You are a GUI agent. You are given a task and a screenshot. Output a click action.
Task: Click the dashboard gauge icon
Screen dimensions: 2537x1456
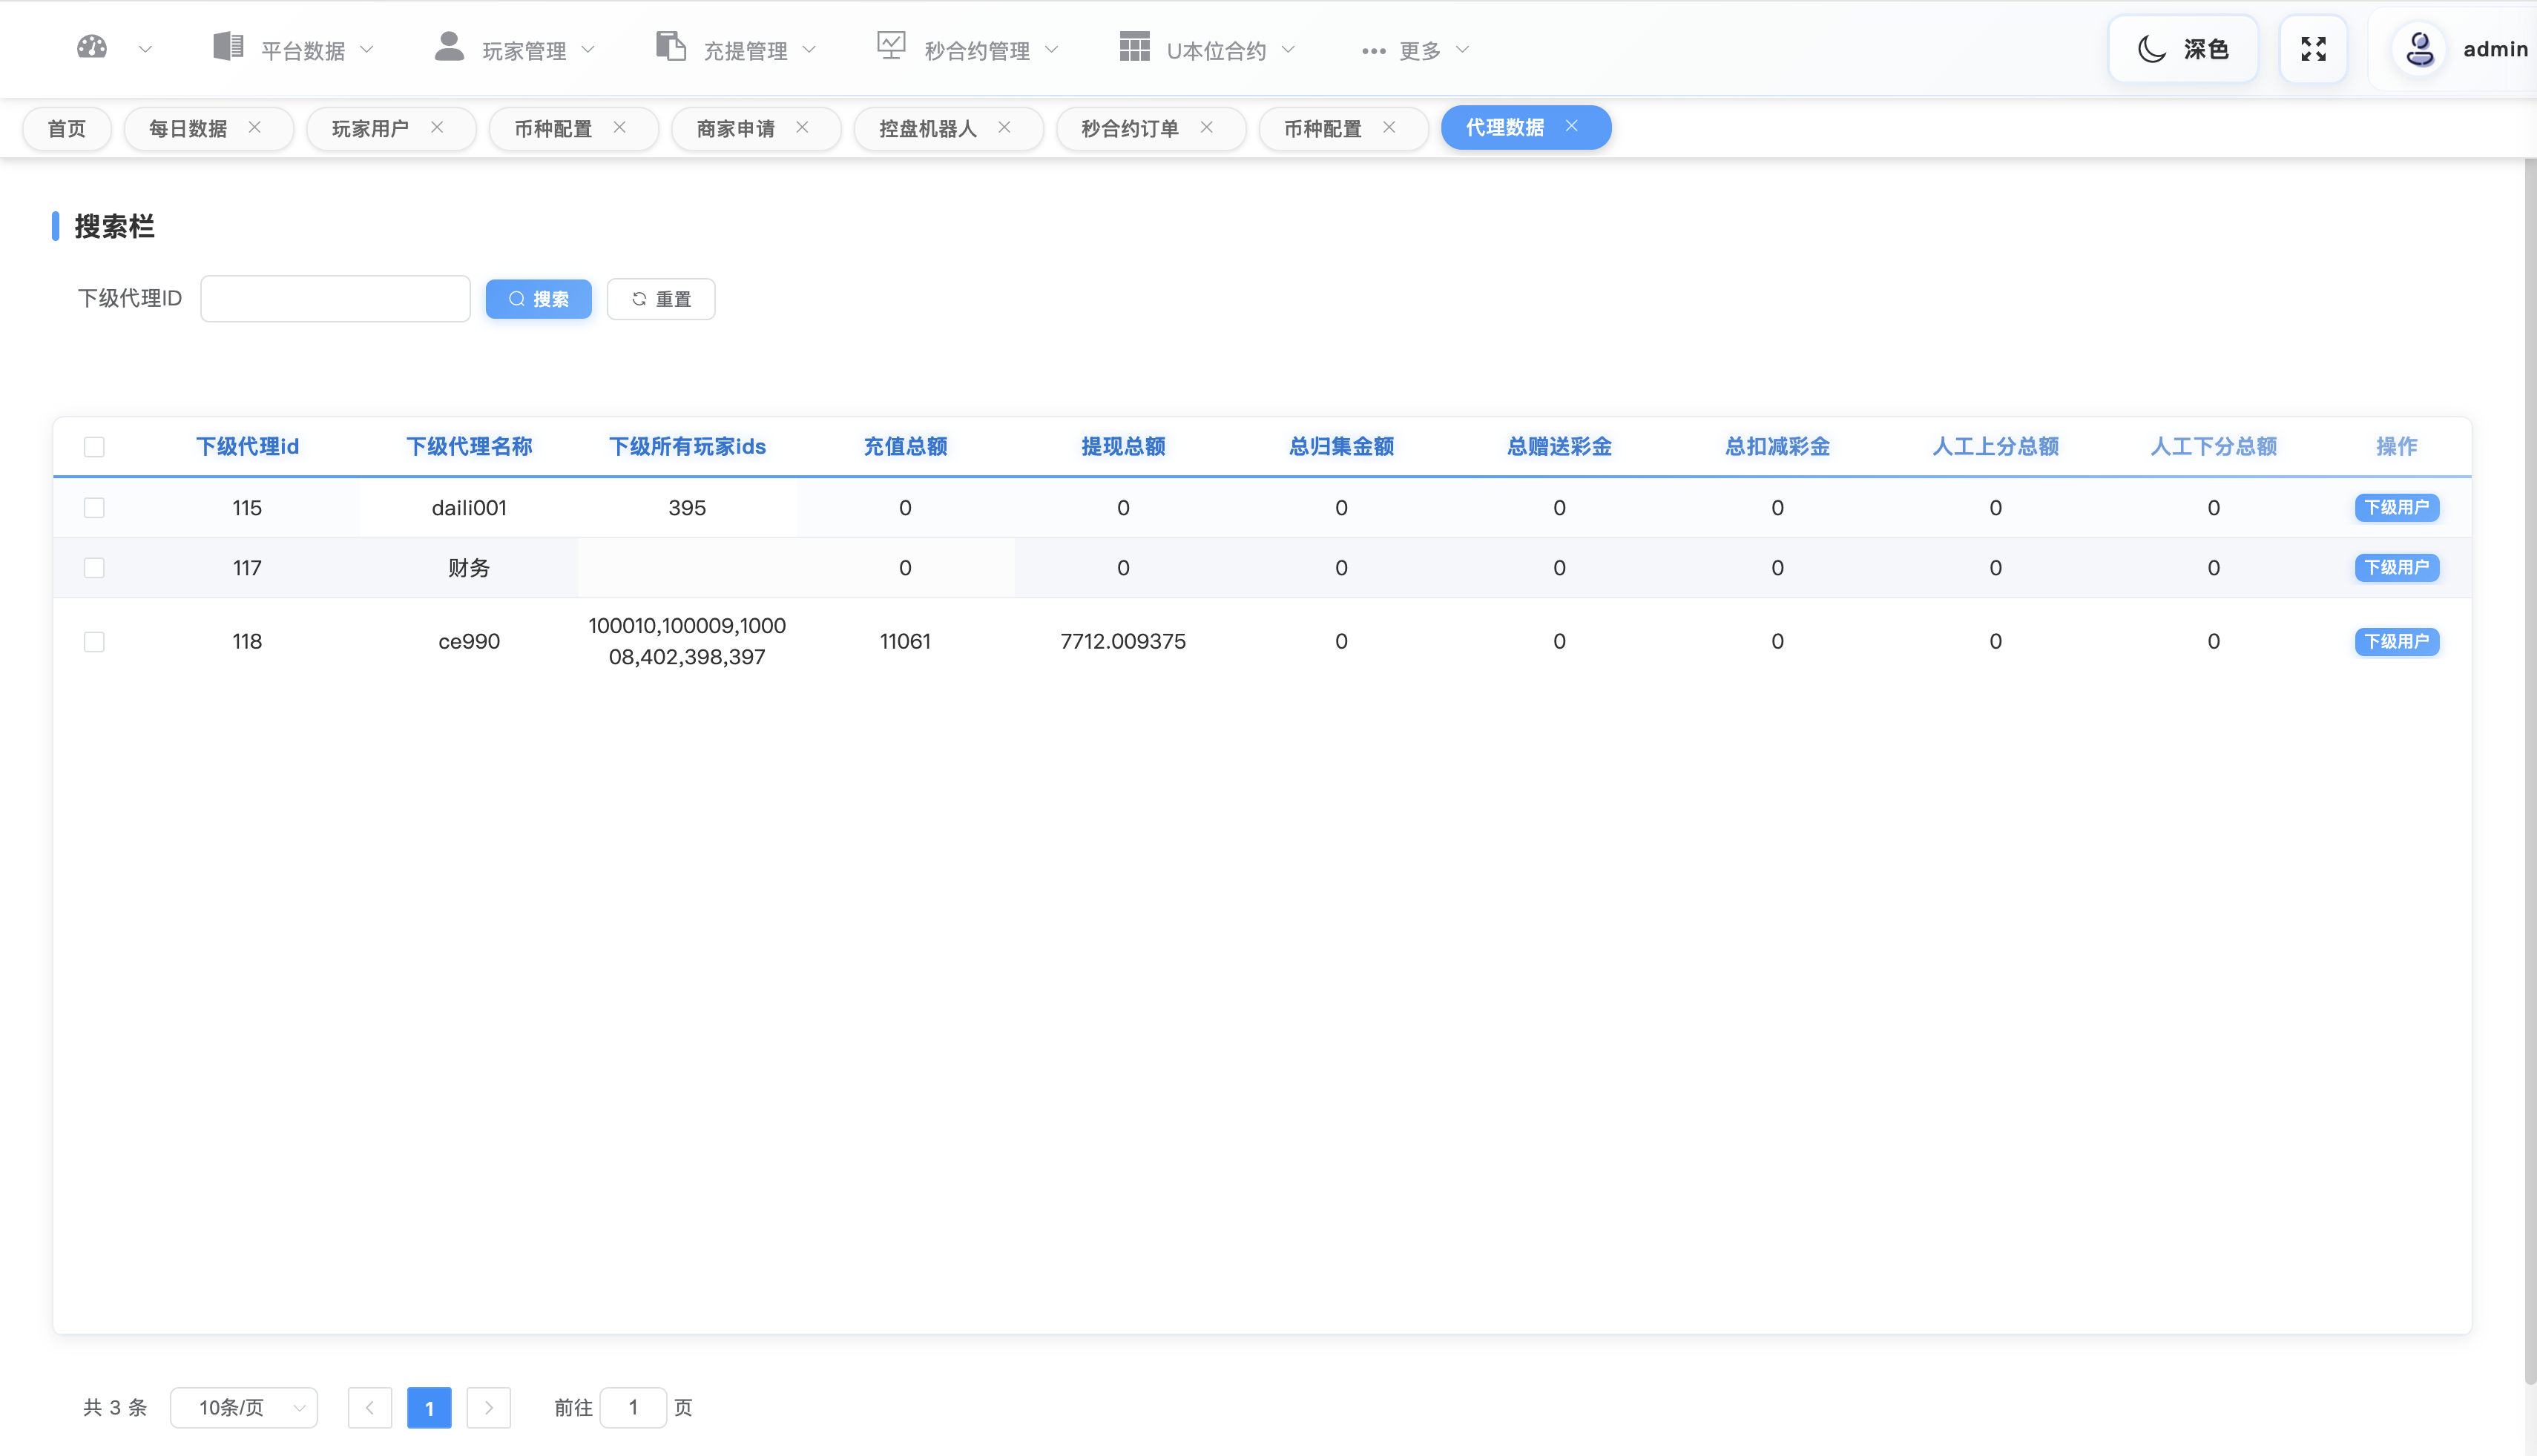pyautogui.click(x=92, y=47)
